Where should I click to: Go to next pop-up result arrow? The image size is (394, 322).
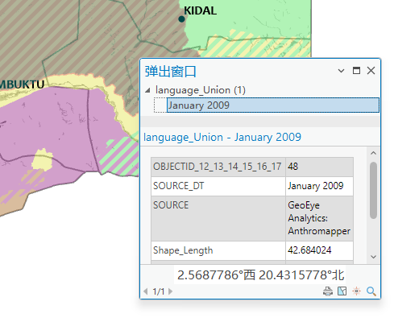(x=170, y=291)
